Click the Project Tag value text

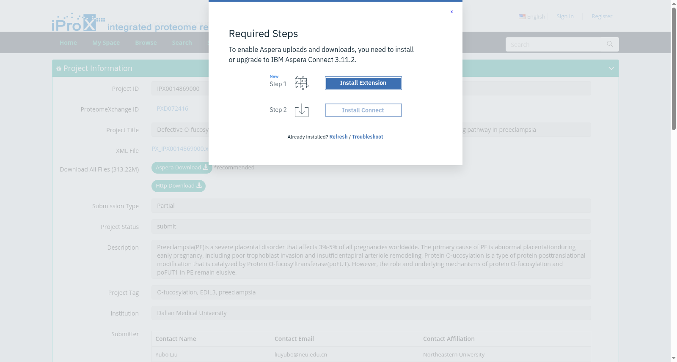click(206, 292)
